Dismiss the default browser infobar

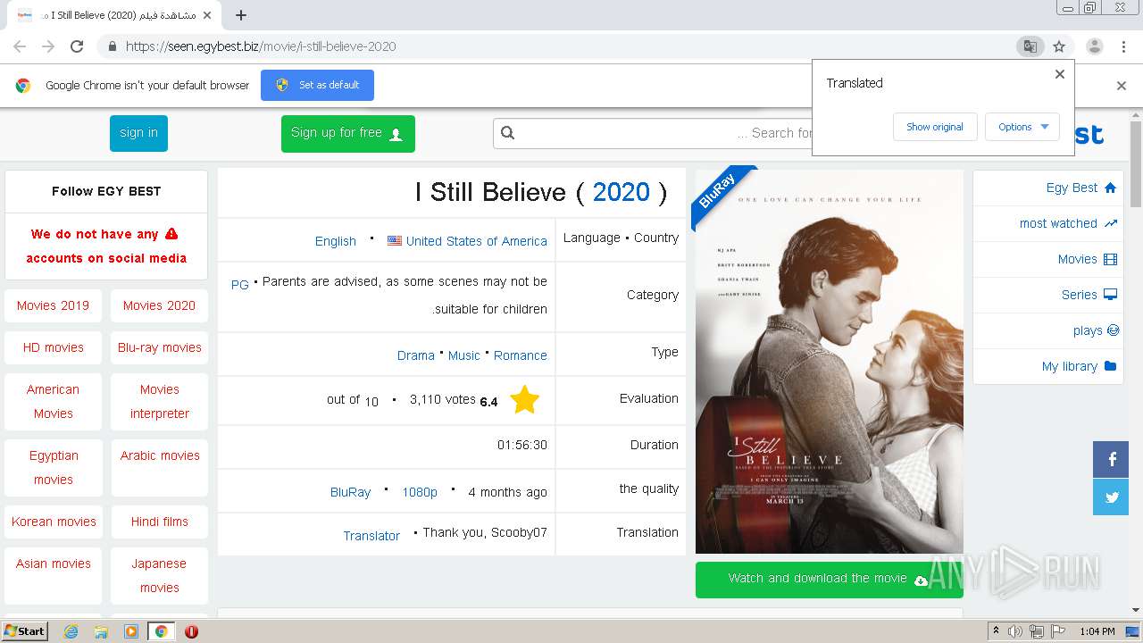tap(1122, 86)
